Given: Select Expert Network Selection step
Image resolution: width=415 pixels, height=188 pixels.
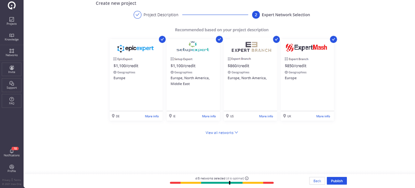Looking at the screenshot, I should click(286, 15).
